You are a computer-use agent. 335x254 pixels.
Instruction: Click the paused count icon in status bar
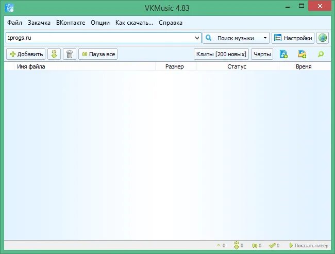coord(255,245)
